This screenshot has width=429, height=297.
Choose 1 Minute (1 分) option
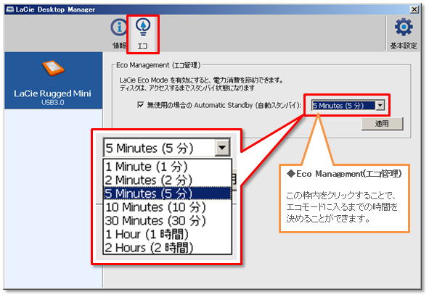pos(167,167)
